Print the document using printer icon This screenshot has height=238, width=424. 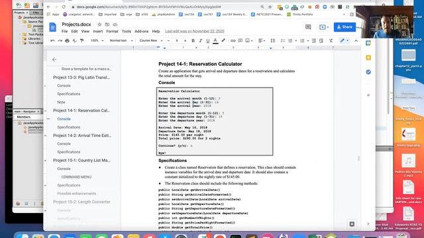[67, 40]
